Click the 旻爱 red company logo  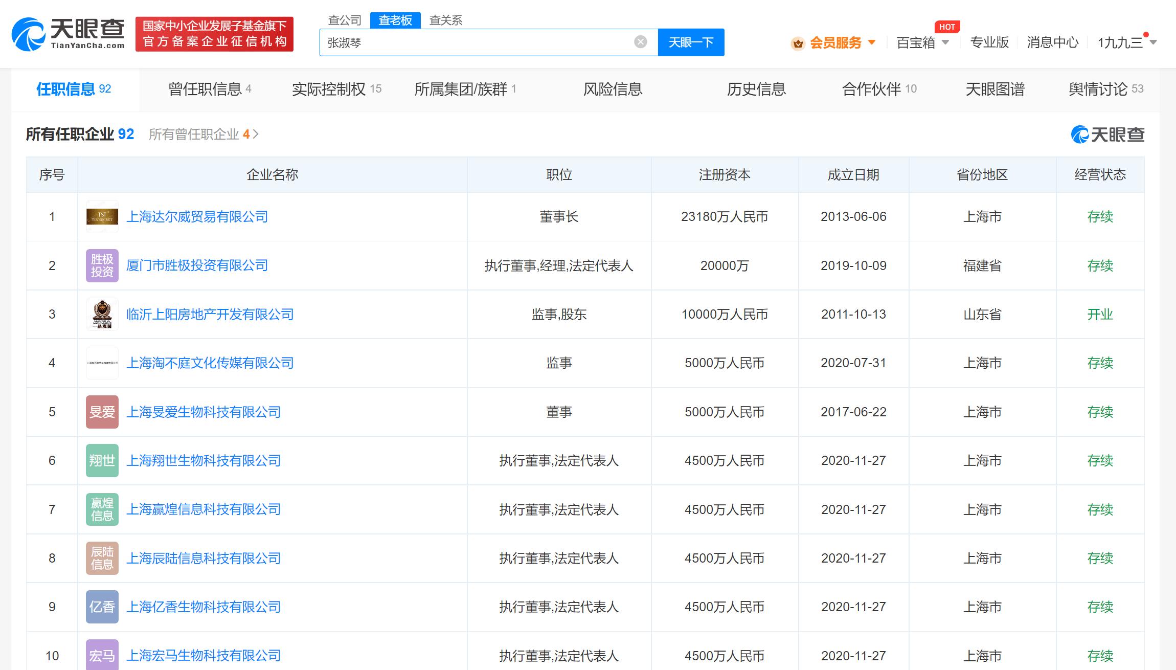point(102,412)
